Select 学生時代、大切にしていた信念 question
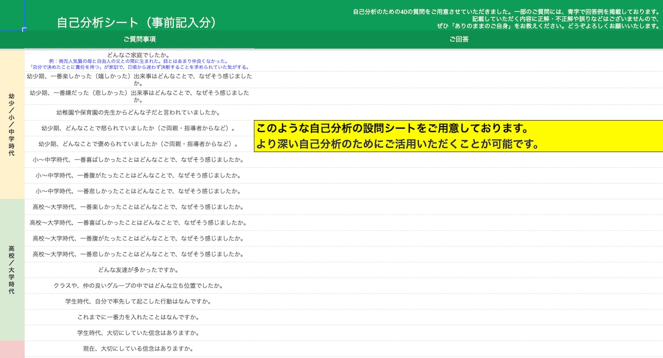Image resolution: width=663 pixels, height=358 pixels. 139,333
